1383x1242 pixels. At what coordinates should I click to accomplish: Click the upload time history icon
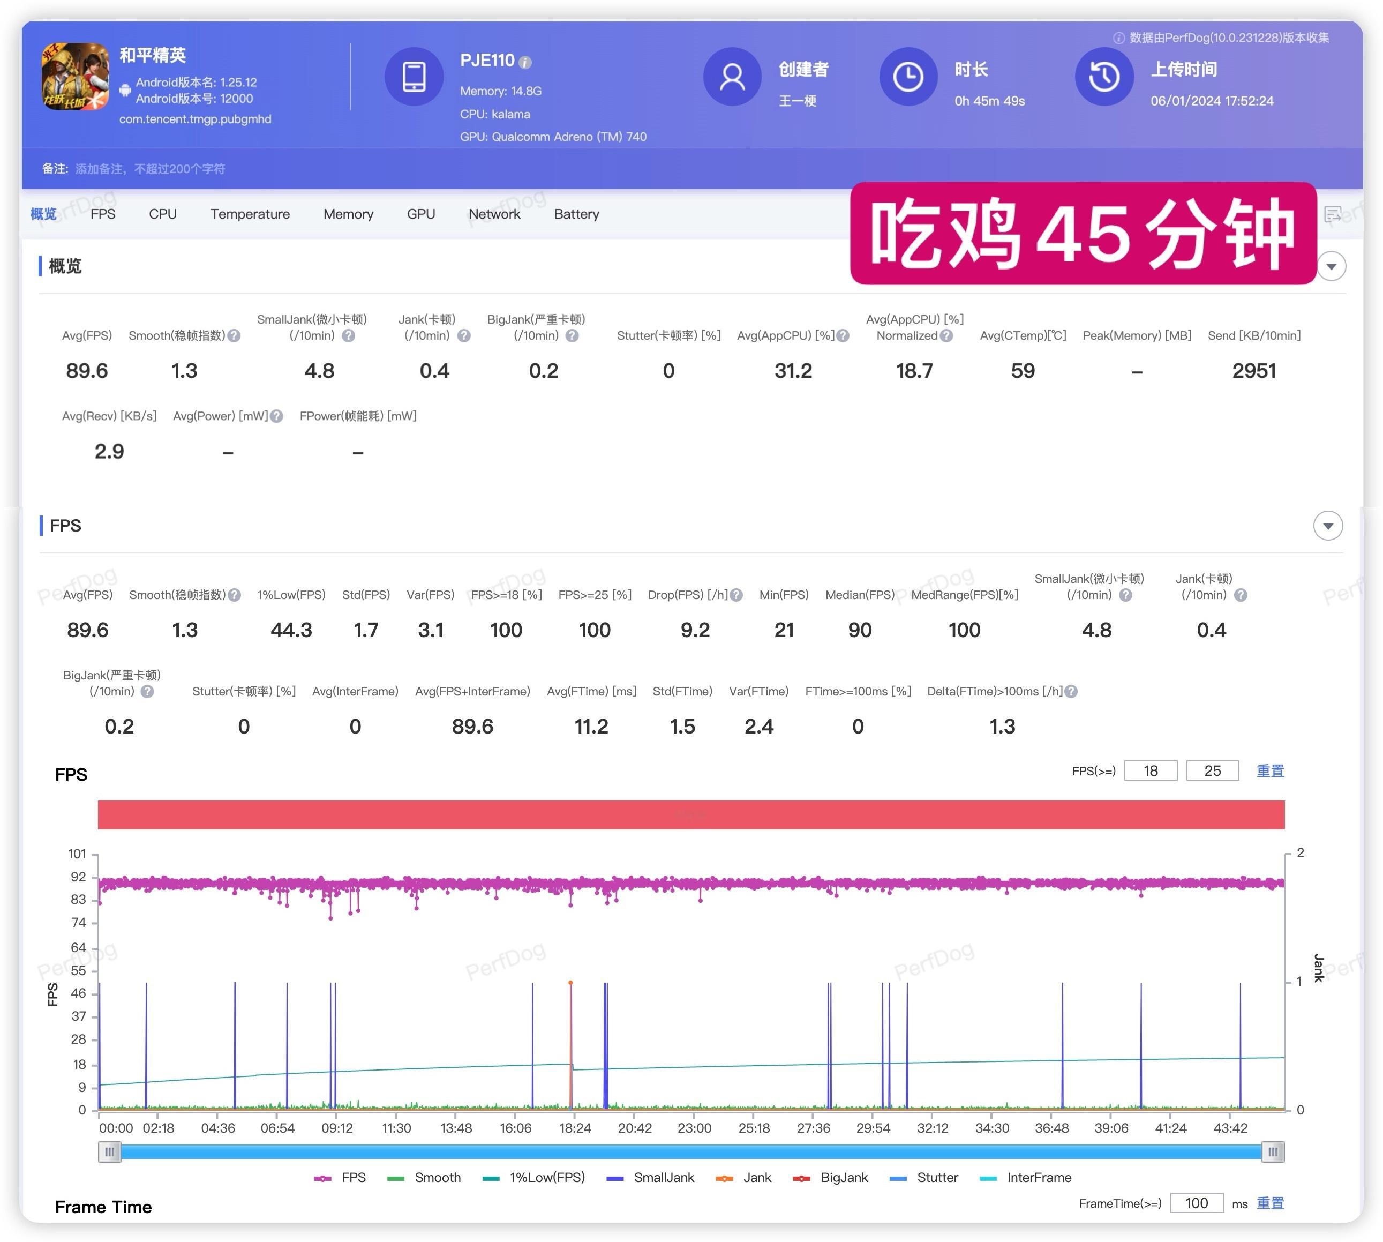[1104, 77]
